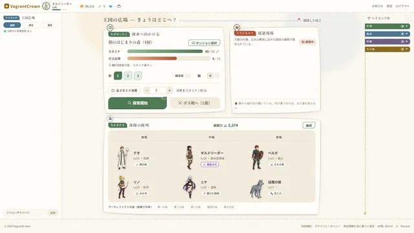This screenshot has height=233, width=414.
Task: Click the green stamina refill potion icon
Action: (x=217, y=52)
